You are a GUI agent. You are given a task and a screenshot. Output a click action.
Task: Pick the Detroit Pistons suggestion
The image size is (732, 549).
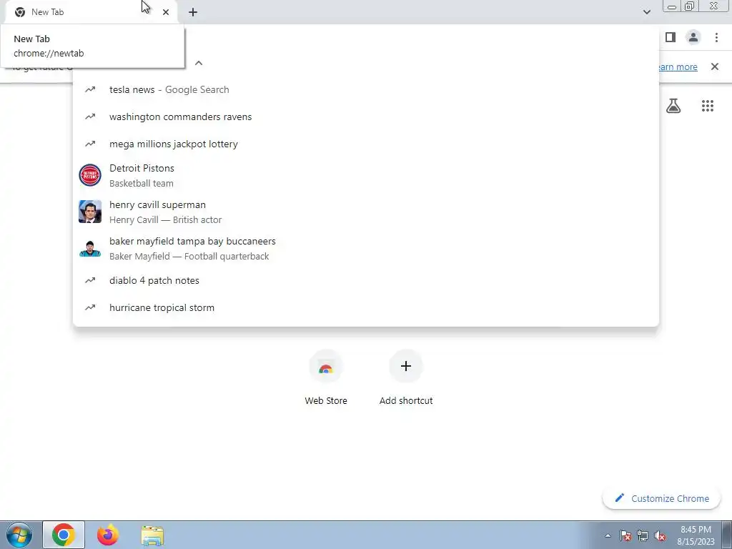click(x=365, y=176)
